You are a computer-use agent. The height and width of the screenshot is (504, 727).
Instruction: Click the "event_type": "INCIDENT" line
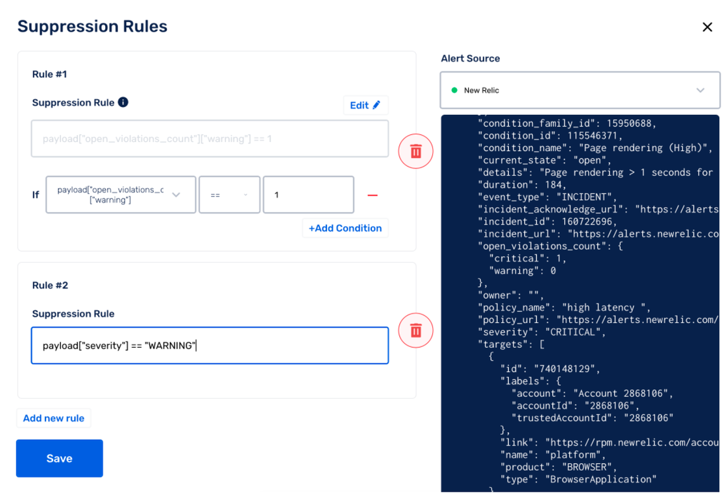click(x=548, y=197)
